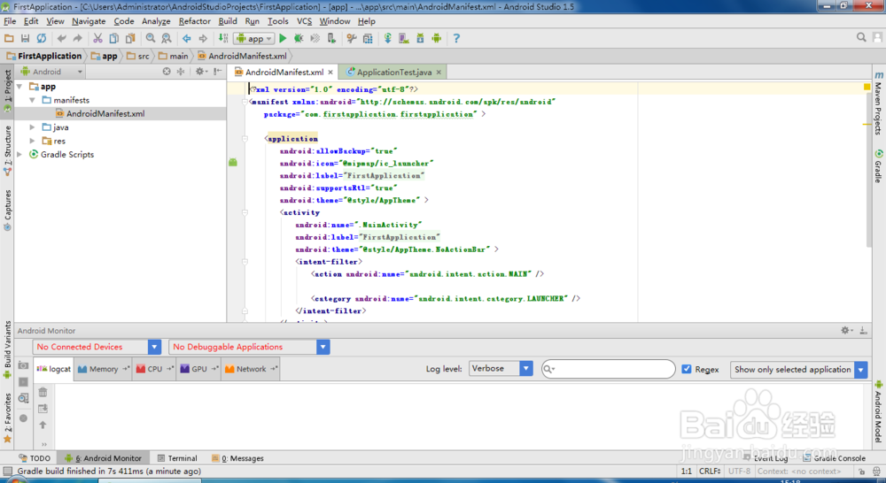This screenshot has width=886, height=483.
Task: Navigate Back with the left arrow icon
Action: click(186, 38)
